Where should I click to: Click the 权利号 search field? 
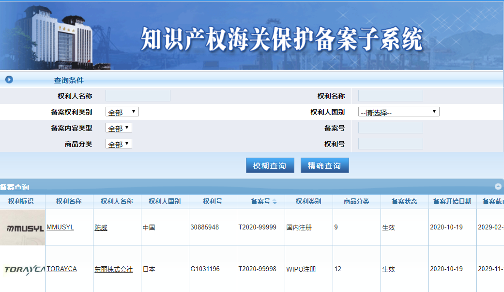tap(390, 144)
